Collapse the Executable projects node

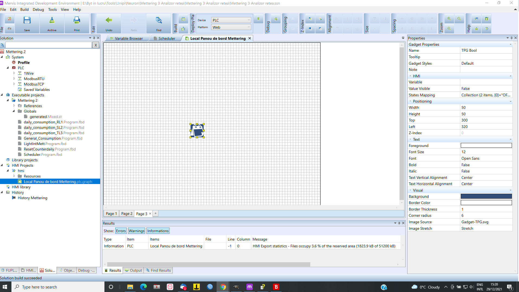pyautogui.click(x=2, y=95)
